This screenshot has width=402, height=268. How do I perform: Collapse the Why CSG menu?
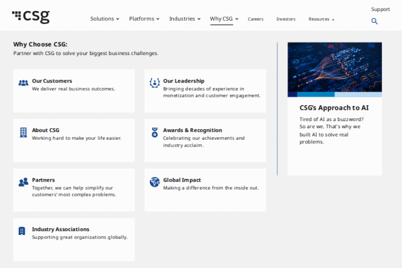224,19
